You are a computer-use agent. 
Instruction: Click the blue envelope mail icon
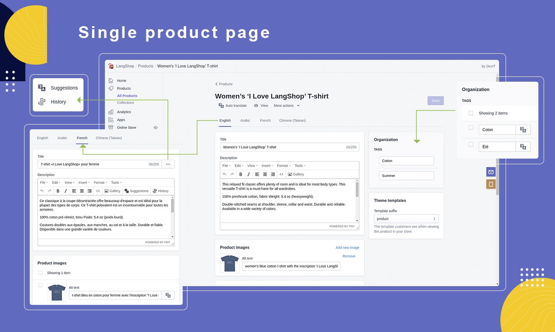491,172
